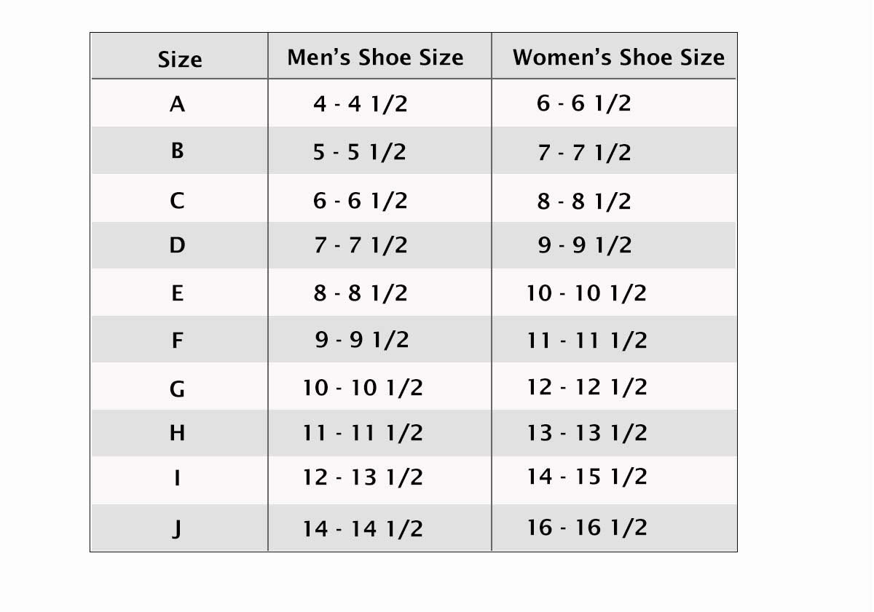The image size is (874, 612).
Task: Click men's size 4 - 4 1/2
Action: point(361,104)
